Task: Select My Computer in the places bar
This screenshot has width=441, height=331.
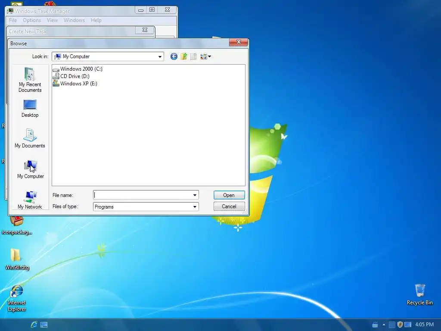Action: [x=31, y=169]
